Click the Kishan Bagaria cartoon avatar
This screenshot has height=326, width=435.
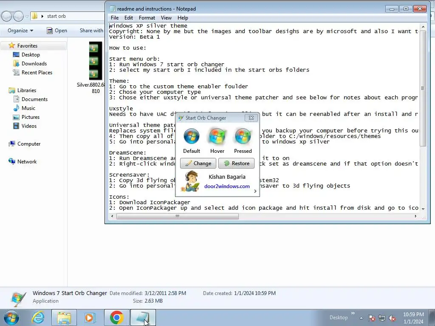(190, 181)
